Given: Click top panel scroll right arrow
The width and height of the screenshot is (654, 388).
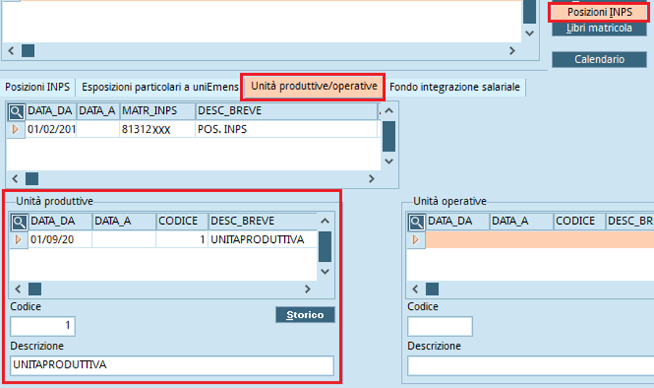Looking at the screenshot, I should (512, 51).
